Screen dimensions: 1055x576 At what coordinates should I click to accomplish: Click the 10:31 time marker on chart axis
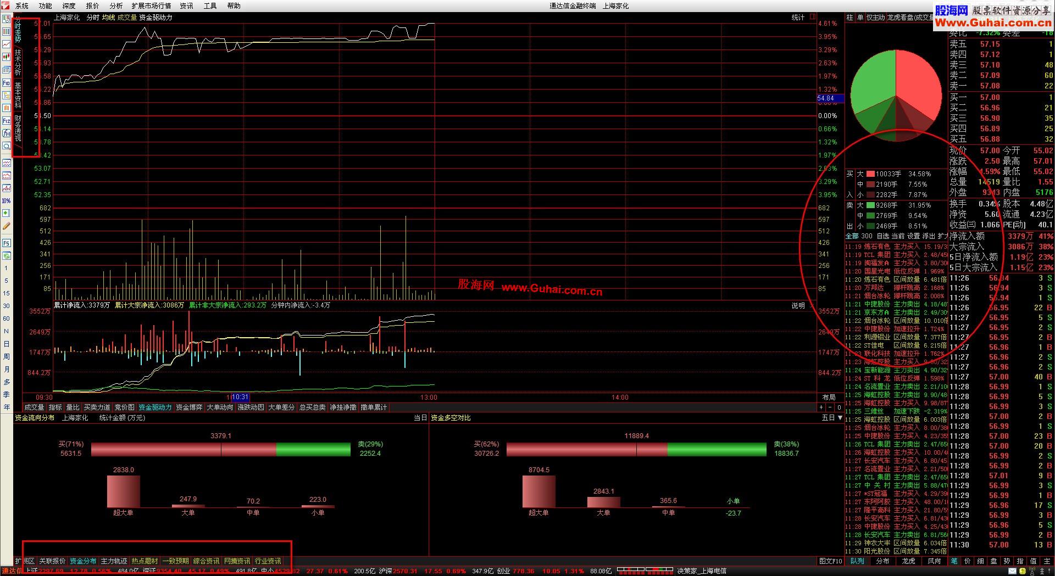click(x=241, y=398)
